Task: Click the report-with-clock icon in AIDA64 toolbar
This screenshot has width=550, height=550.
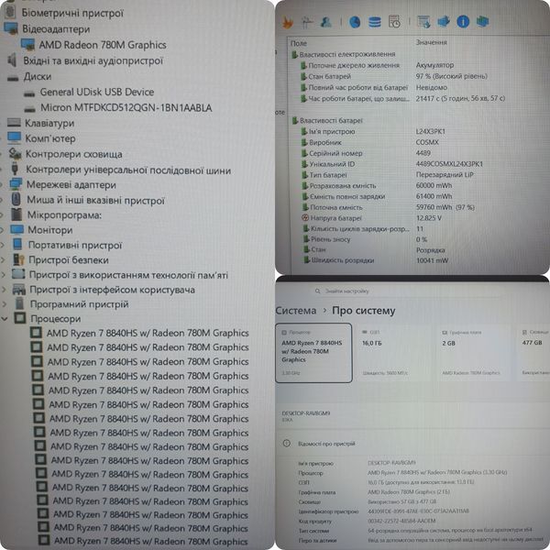Action: 394,22
